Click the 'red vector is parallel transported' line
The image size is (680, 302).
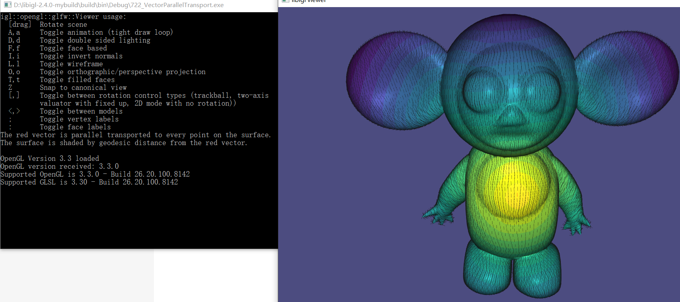click(136, 135)
